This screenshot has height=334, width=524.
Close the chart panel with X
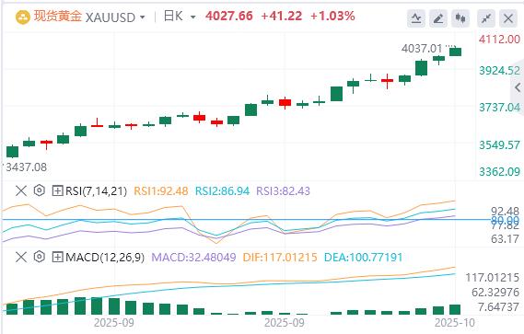pyautogui.click(x=508, y=18)
